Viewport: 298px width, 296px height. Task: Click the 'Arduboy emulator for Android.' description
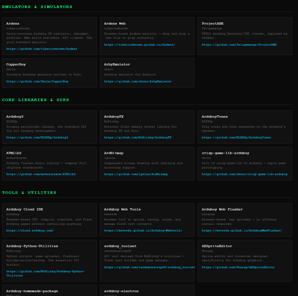coord(130,75)
